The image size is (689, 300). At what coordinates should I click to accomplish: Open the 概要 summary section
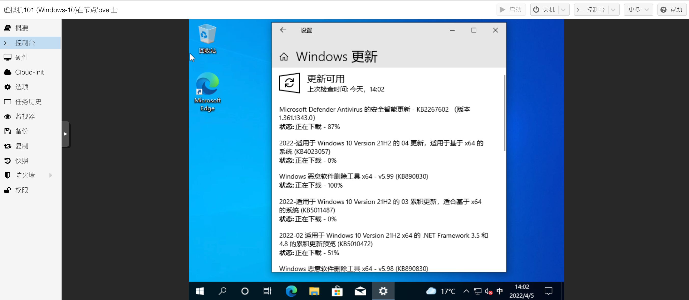31,28
